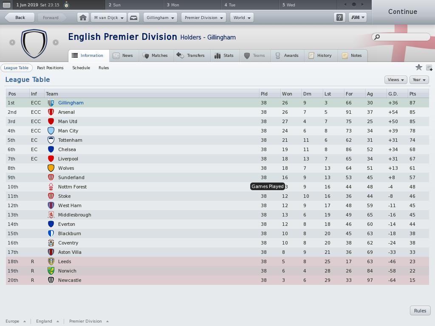Viewport: 435px width, 326px height.
Task: Open the Views dropdown
Action: point(395,80)
